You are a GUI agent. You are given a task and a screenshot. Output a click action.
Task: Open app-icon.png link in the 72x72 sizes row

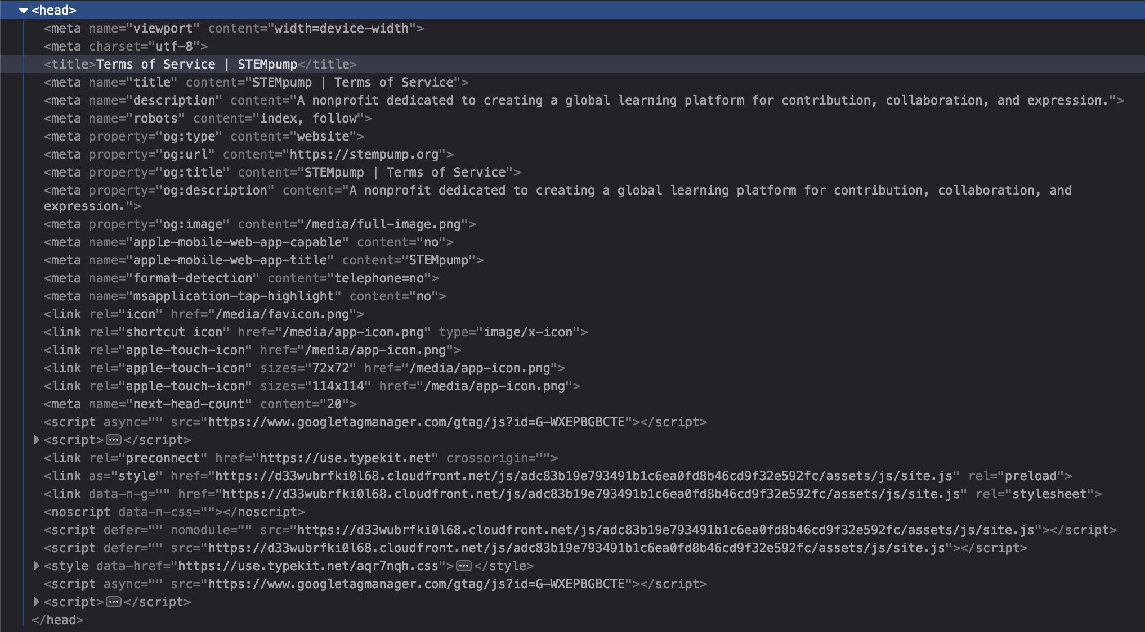[x=480, y=368]
